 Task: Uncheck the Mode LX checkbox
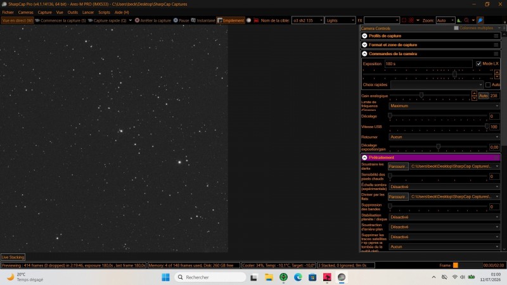[x=478, y=64]
